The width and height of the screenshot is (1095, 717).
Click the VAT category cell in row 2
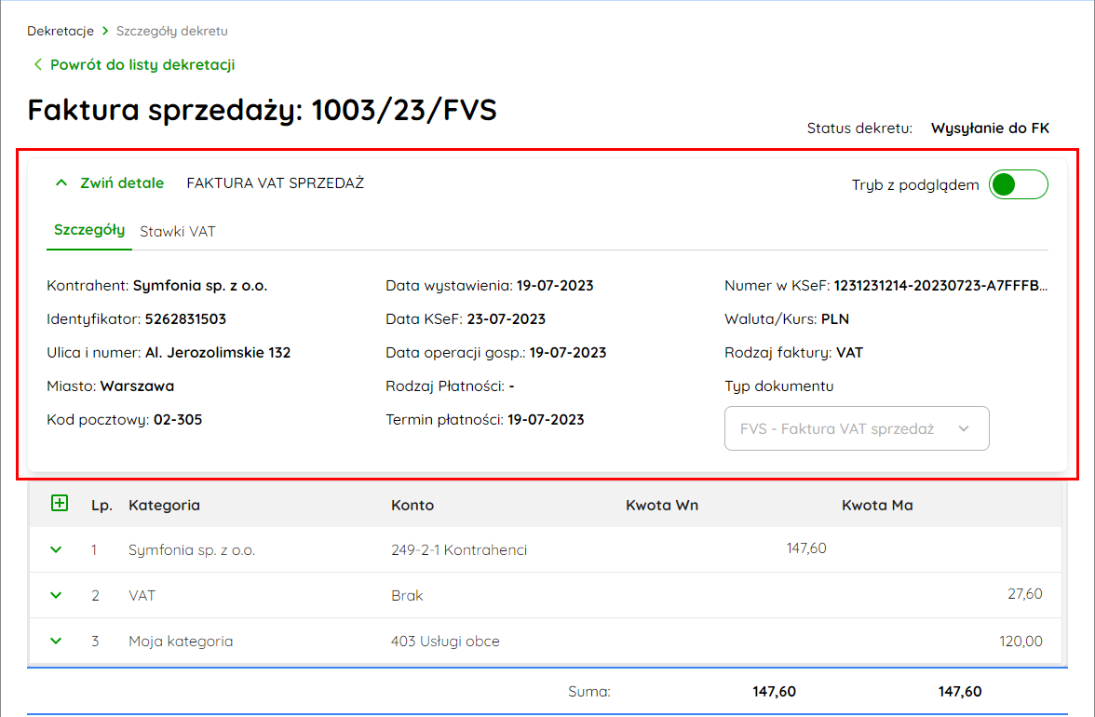pyautogui.click(x=142, y=596)
